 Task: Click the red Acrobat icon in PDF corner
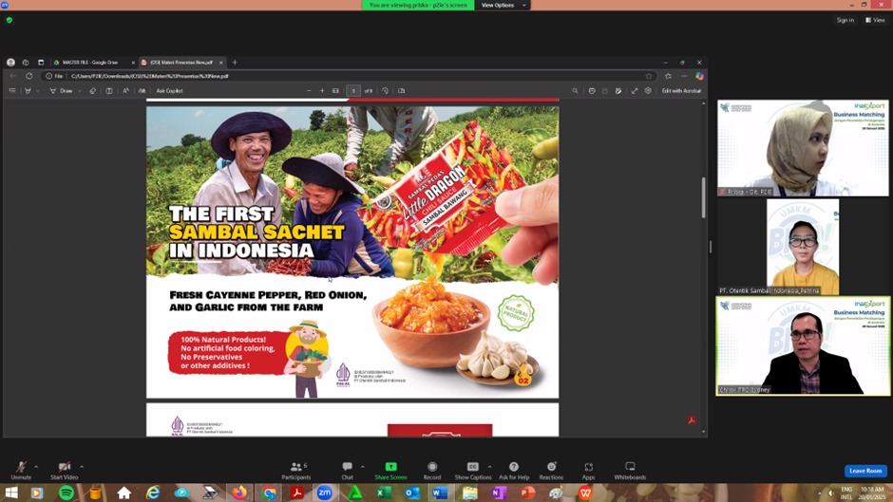tap(692, 420)
